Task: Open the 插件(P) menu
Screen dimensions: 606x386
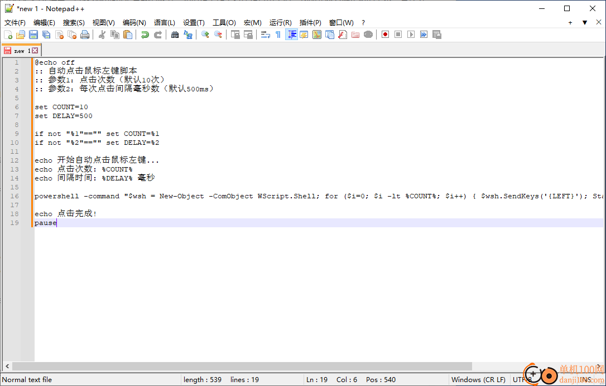Action: point(310,23)
